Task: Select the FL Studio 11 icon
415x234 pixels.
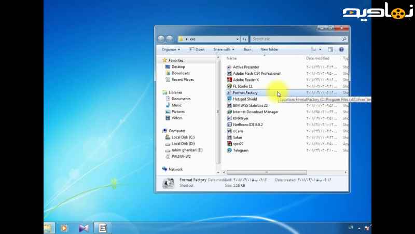Action: pos(229,86)
